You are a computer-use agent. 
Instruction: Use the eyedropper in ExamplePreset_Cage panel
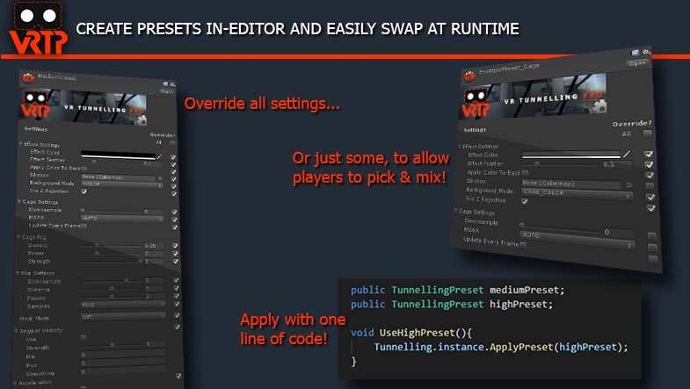pyautogui.click(x=627, y=154)
